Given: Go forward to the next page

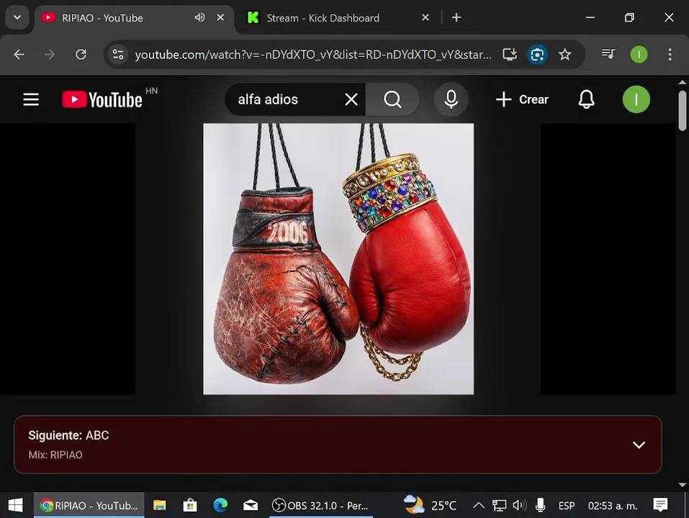Looking at the screenshot, I should 50,55.
